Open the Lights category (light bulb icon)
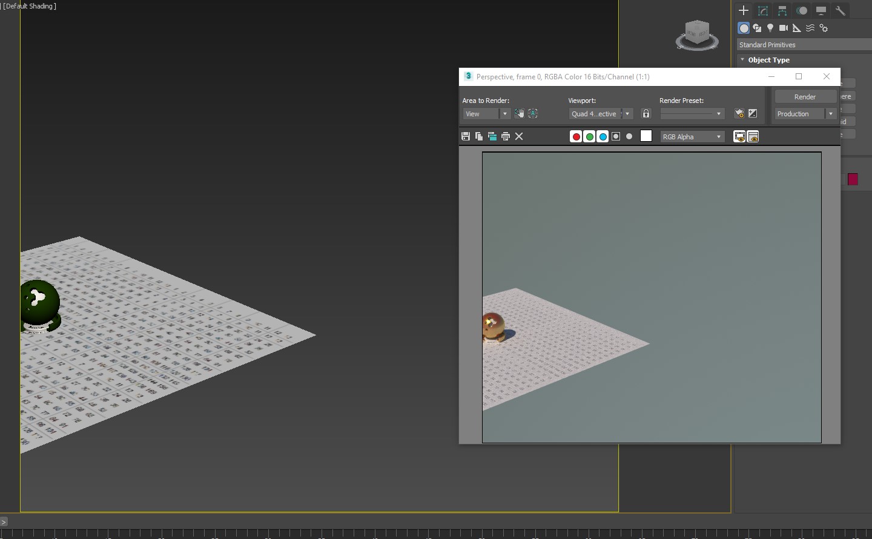This screenshot has width=872, height=539. tap(770, 28)
